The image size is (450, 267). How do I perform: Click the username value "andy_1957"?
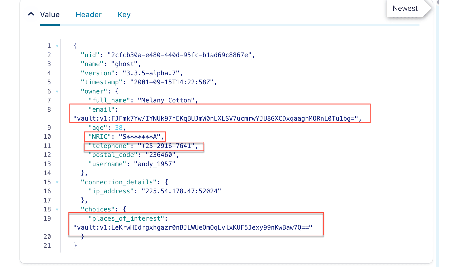pyautogui.click(x=154, y=164)
